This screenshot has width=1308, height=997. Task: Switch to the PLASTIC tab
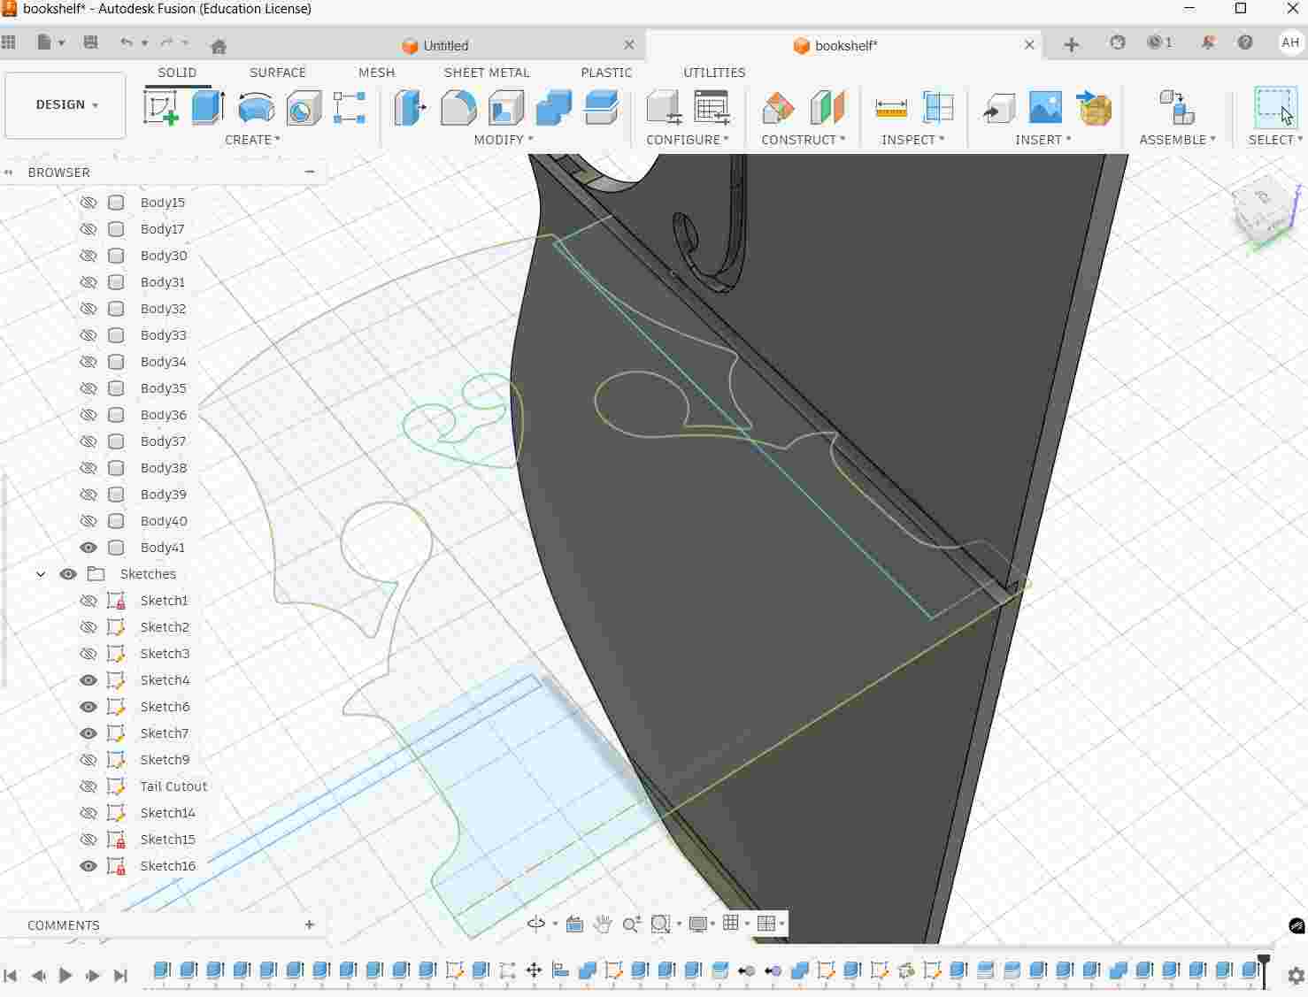606,73
